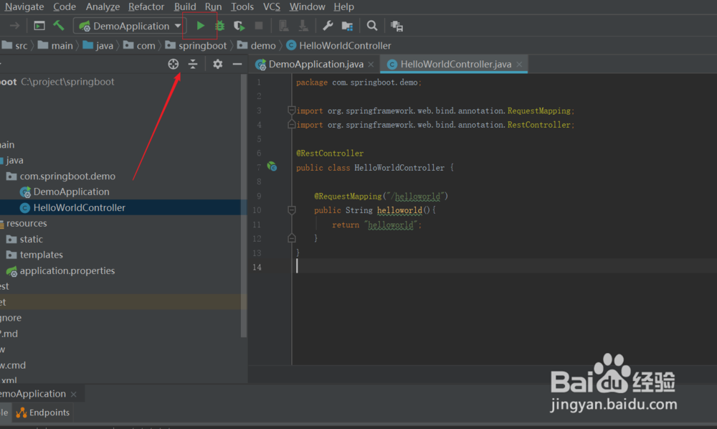Click RestController in import line 4
717x429 pixels.
pyautogui.click(x=538, y=125)
